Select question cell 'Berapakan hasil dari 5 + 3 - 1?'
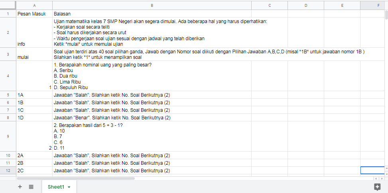Viewport: 388px width, 193px height. (x=152, y=136)
